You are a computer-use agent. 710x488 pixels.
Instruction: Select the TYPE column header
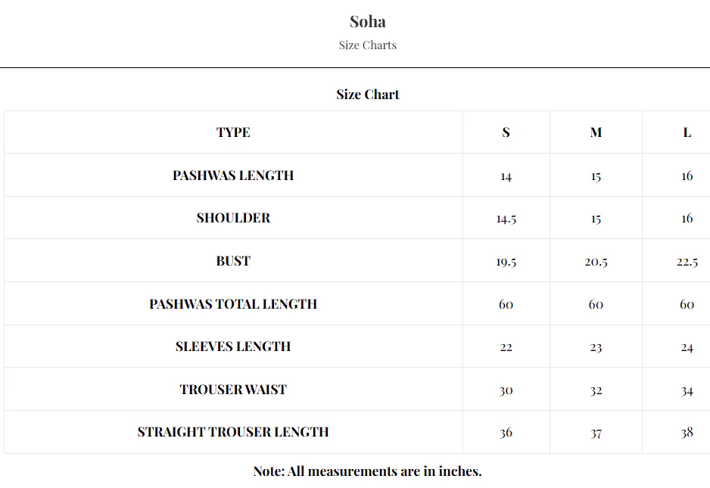pos(233,132)
